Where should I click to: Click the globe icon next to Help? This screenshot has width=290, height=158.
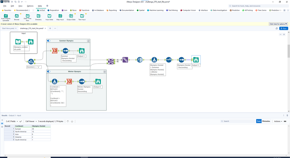point(47,6)
